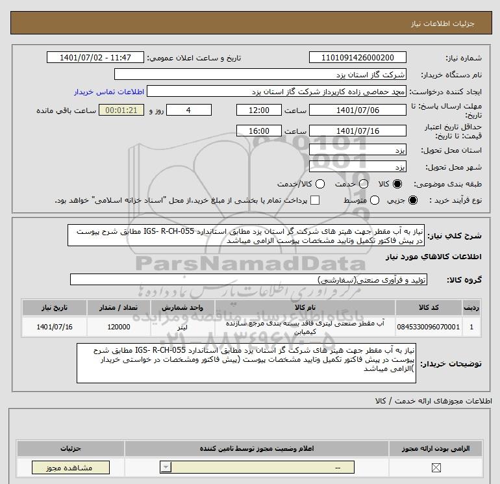The width and height of the screenshot is (500, 484).
Task: Click the delivery province field استان
Action: [357, 150]
